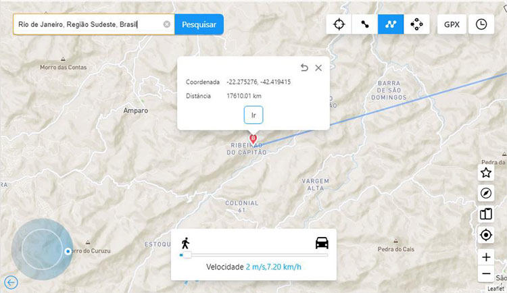Click the red B map marker
The image size is (507, 293).
pos(254,139)
